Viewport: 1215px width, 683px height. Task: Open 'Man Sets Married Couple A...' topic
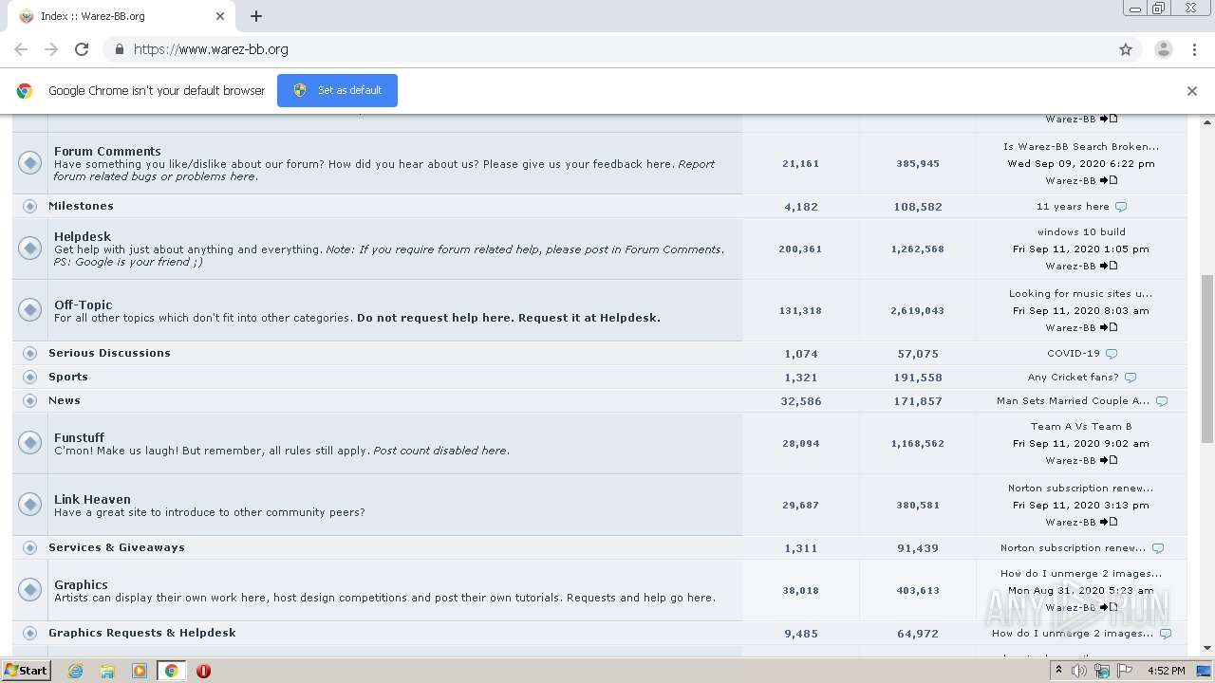(x=1073, y=401)
